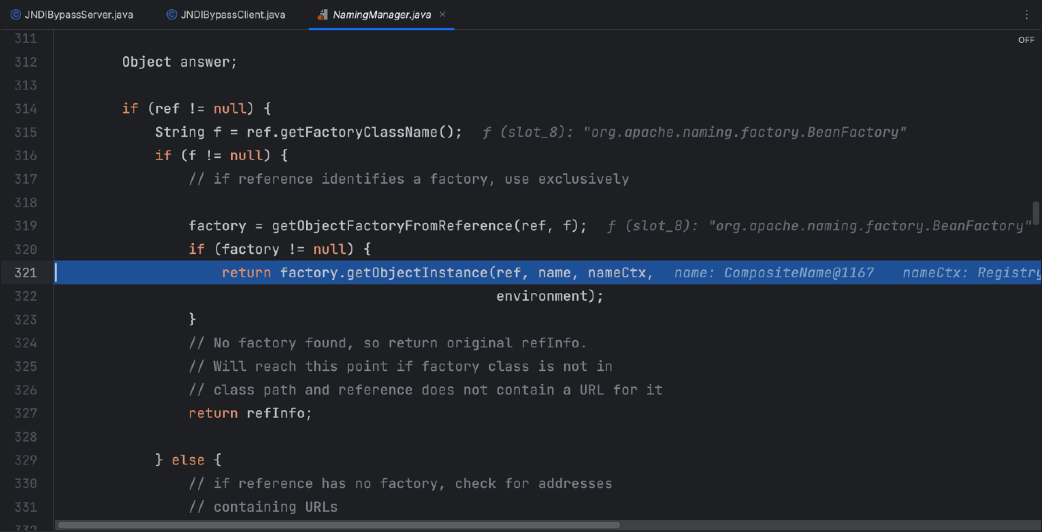The width and height of the screenshot is (1042, 532).
Task: Click the vertical scrollbar thumb
Action: [x=1036, y=213]
